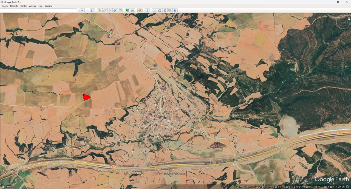351x189 pixels.
Task: Select the Record a Tour tool
Action: pyautogui.click(x=120, y=10)
